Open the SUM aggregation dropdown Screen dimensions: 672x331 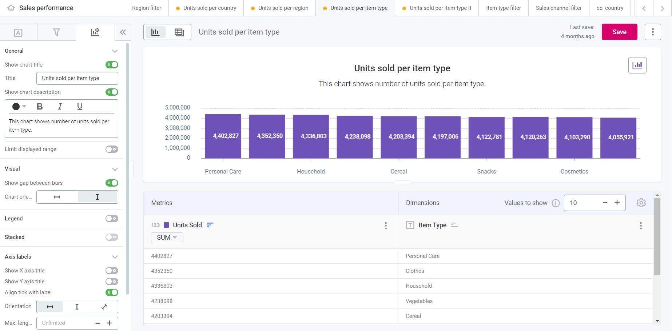(x=167, y=237)
